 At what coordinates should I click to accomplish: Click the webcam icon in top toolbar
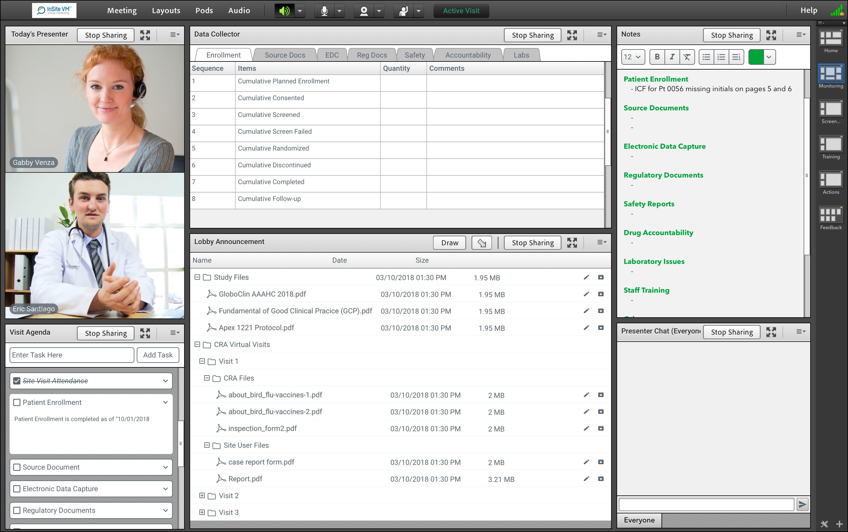click(x=364, y=11)
